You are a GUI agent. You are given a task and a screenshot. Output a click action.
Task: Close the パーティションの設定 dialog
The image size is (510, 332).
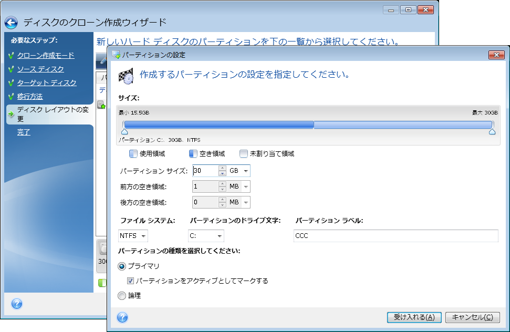(496, 55)
